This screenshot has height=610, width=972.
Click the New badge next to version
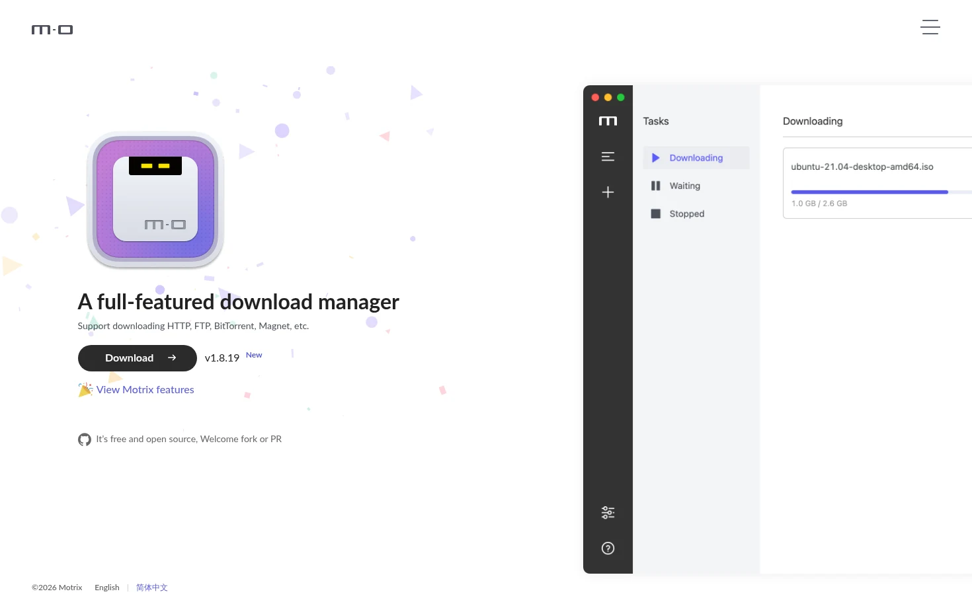[x=254, y=355]
